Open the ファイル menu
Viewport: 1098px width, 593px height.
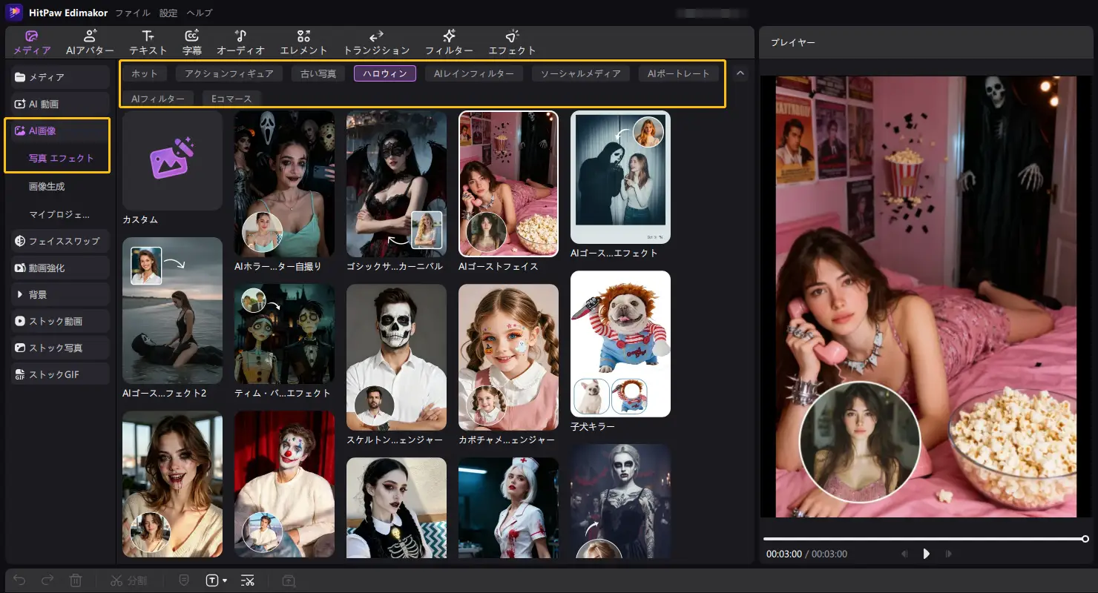pos(133,13)
